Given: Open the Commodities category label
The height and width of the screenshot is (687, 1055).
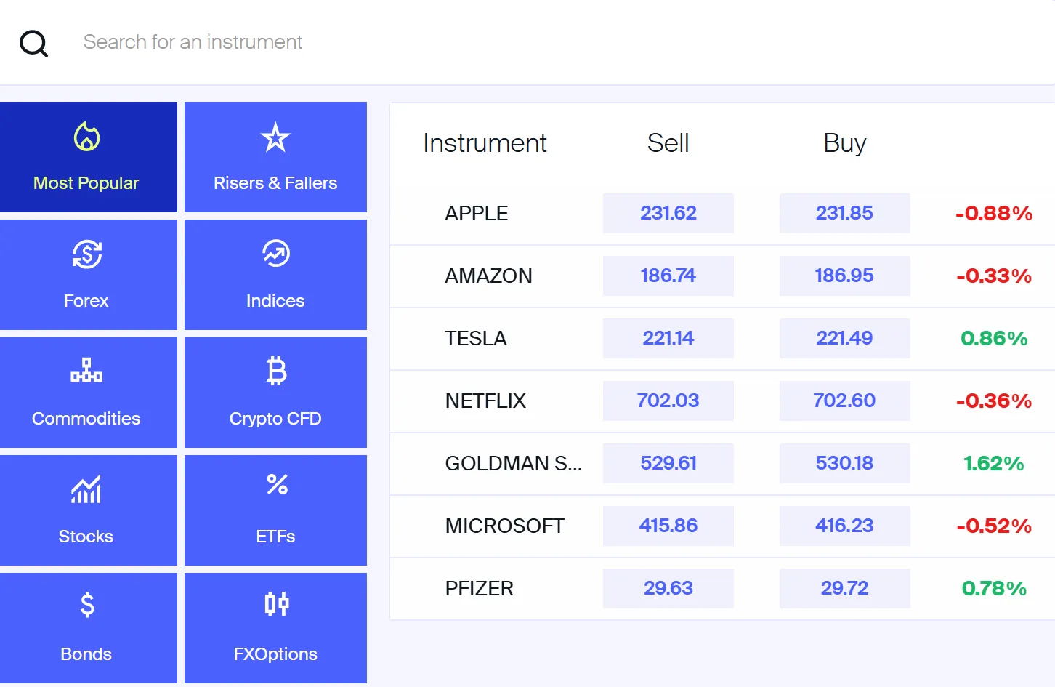Looking at the screenshot, I should pos(86,419).
